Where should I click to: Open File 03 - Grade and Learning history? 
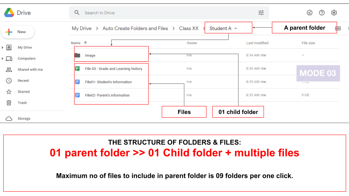tap(113, 69)
